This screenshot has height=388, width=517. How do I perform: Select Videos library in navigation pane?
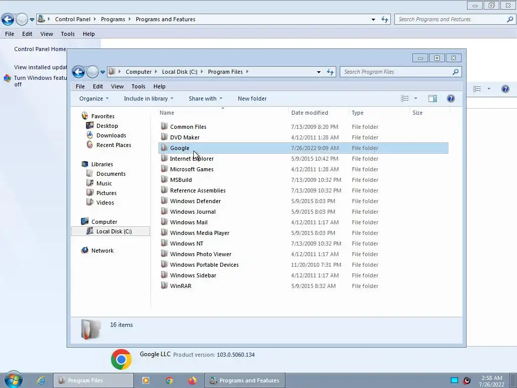105,203
